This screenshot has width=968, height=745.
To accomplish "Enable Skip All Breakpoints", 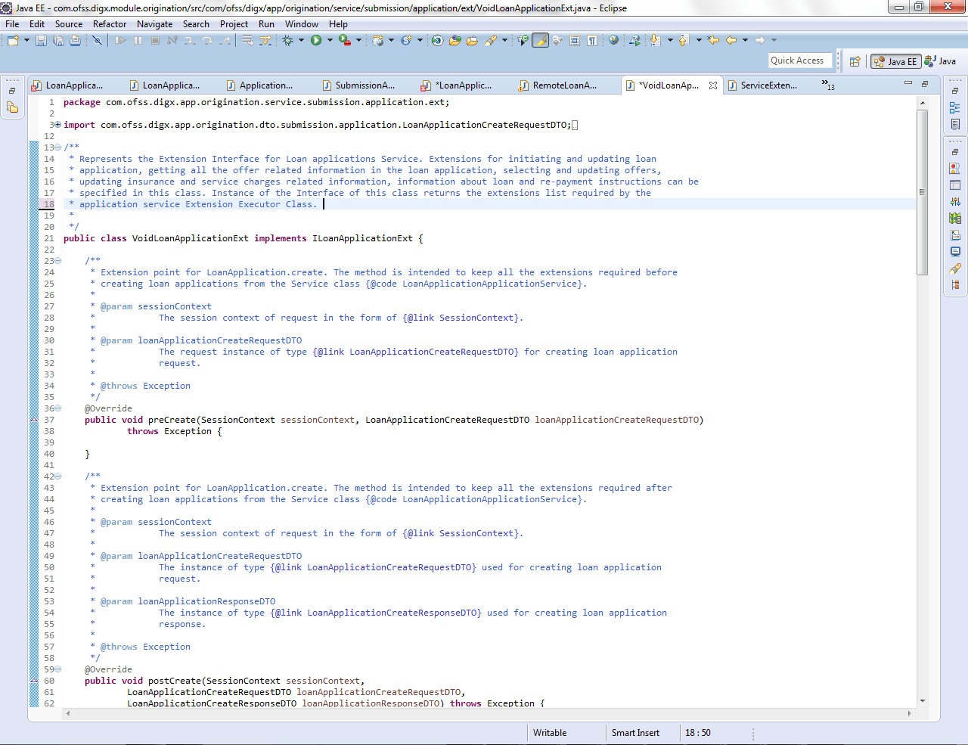I will tap(98, 40).
